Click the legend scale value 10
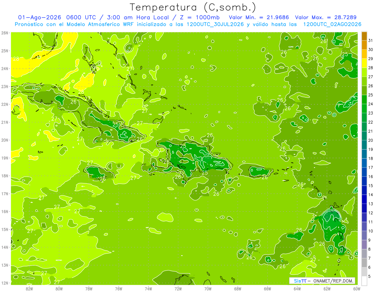The width and height of the screenshot is (379, 293). [370, 231]
